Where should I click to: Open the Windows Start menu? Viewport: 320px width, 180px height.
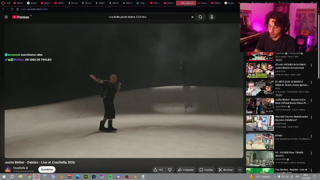[x=4, y=177]
